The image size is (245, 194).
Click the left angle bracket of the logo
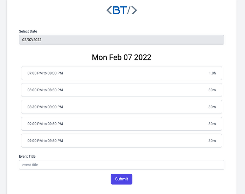(109, 10)
